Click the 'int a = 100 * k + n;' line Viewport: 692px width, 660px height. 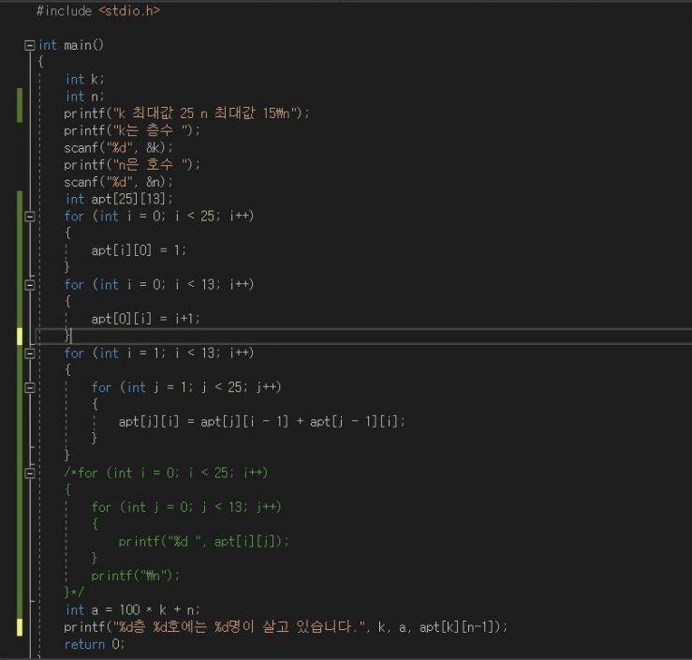click(132, 610)
